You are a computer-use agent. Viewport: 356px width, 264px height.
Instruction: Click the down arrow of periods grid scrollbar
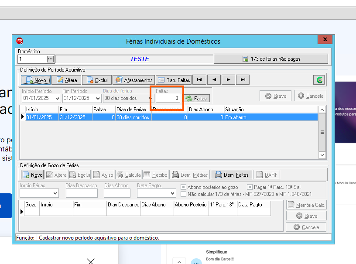click(322, 155)
